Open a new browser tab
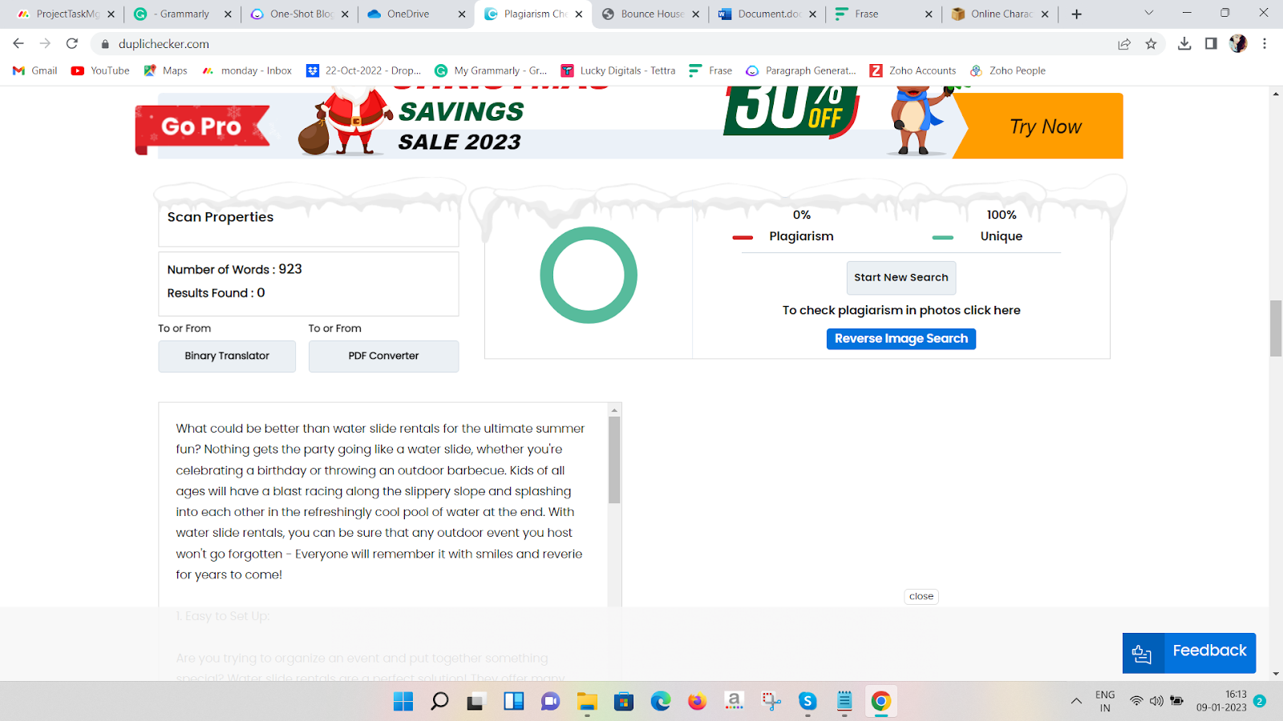This screenshot has height=721, width=1283. coord(1077,14)
